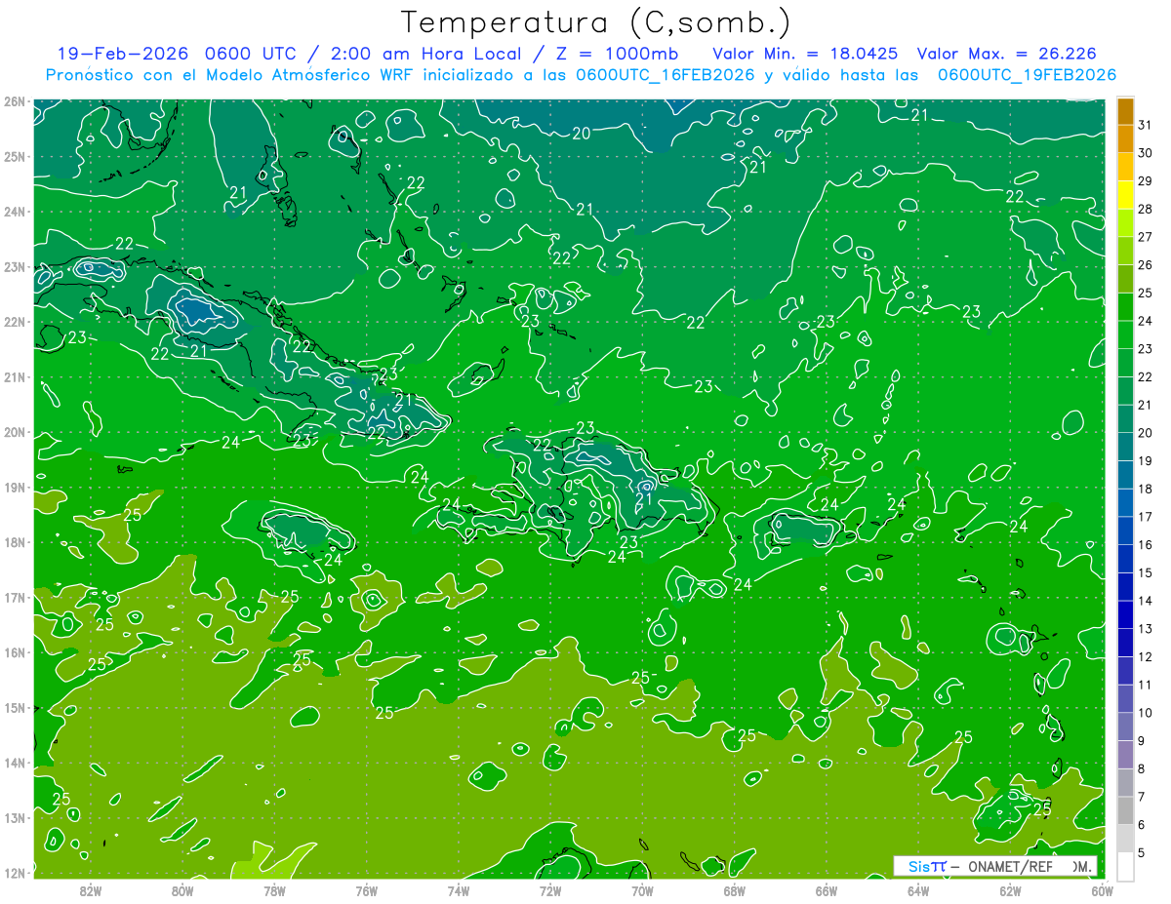Click the "29" colorbar scale label
1171x904 pixels.
pos(1146,180)
